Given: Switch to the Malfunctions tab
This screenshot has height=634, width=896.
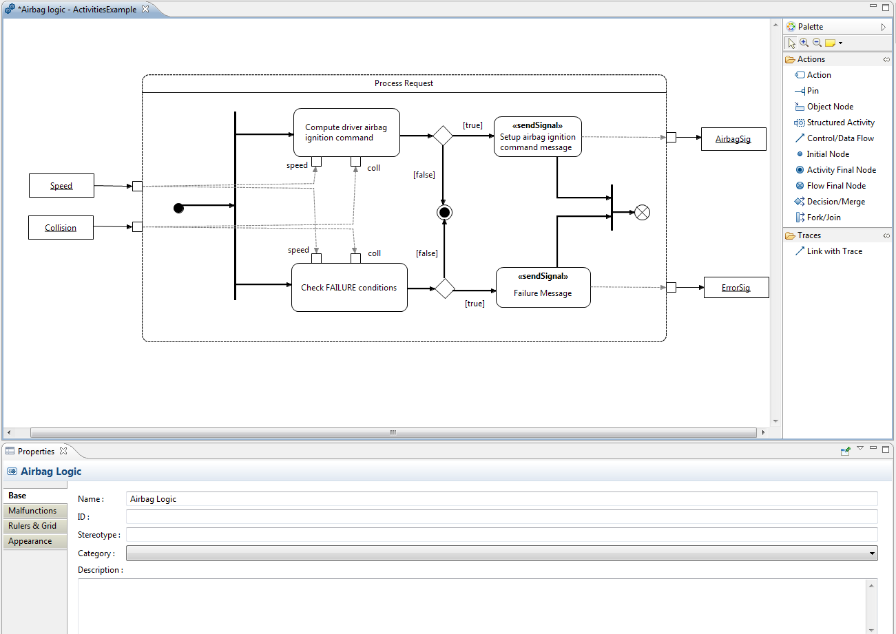Looking at the screenshot, I should [33, 511].
